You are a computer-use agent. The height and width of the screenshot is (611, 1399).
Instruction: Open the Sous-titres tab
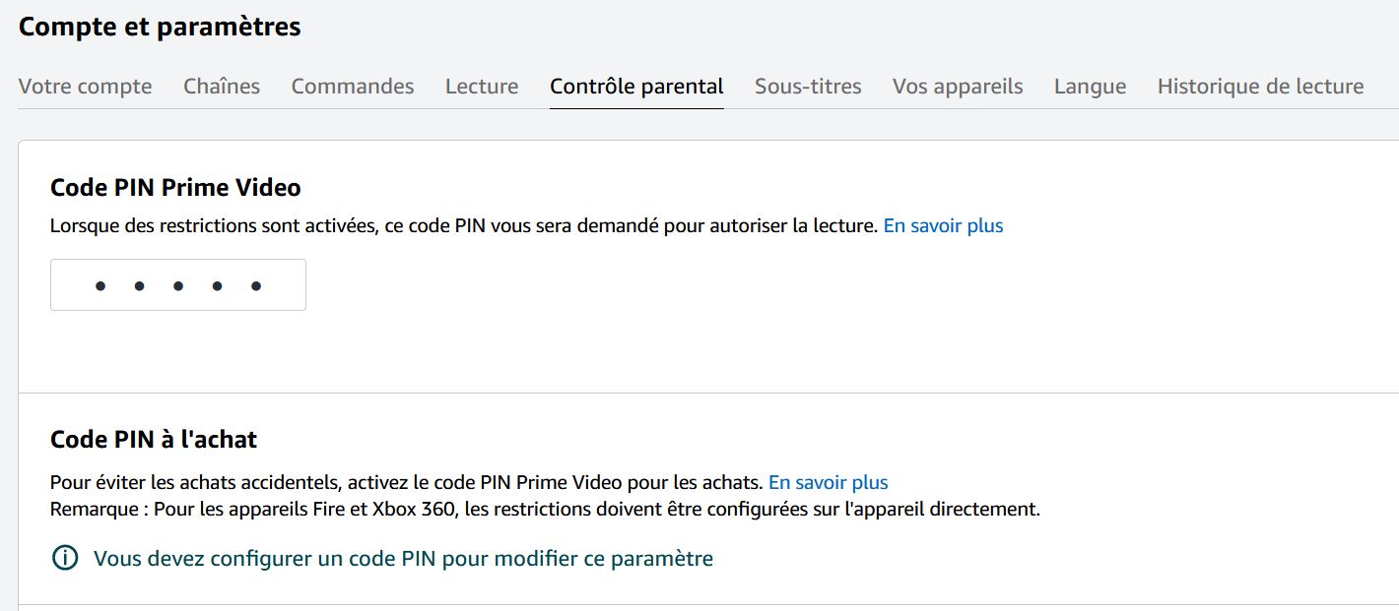click(808, 87)
